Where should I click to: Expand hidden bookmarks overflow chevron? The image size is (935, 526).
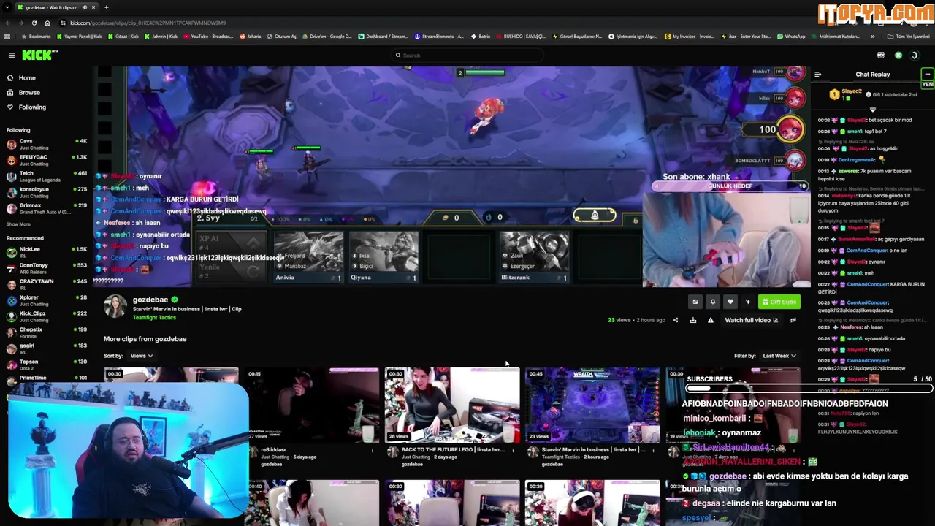[873, 36]
